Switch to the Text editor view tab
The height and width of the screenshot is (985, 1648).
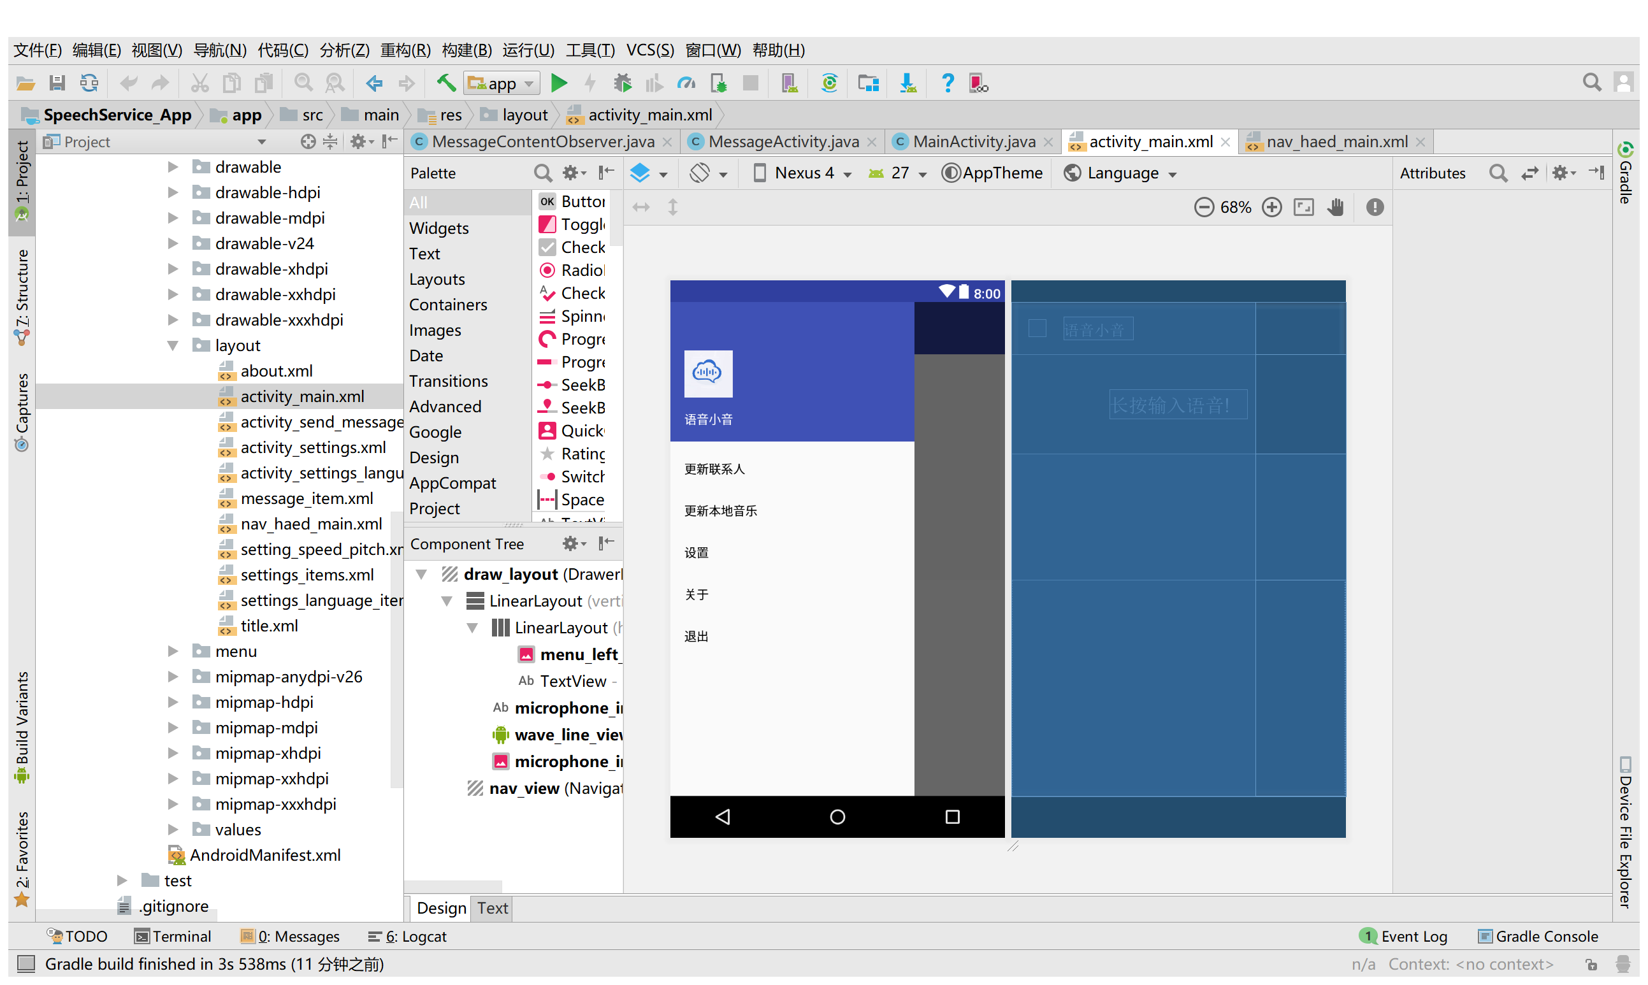point(493,908)
